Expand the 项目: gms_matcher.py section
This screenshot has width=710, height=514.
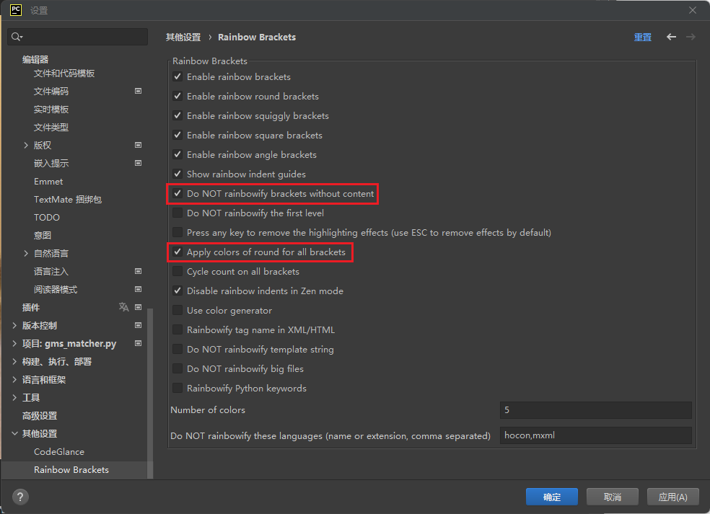coord(14,343)
